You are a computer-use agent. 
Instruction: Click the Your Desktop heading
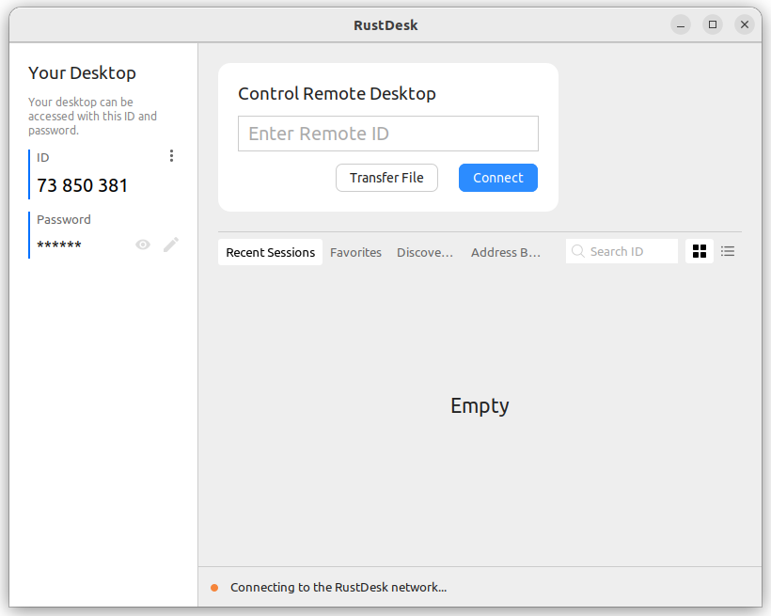pos(82,72)
